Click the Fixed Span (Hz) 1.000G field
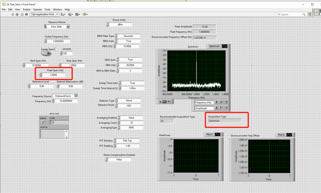Screen dimensions: 321x193 54,75
